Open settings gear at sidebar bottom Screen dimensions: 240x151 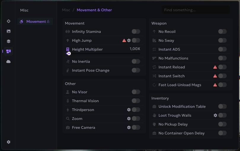coord(9,142)
